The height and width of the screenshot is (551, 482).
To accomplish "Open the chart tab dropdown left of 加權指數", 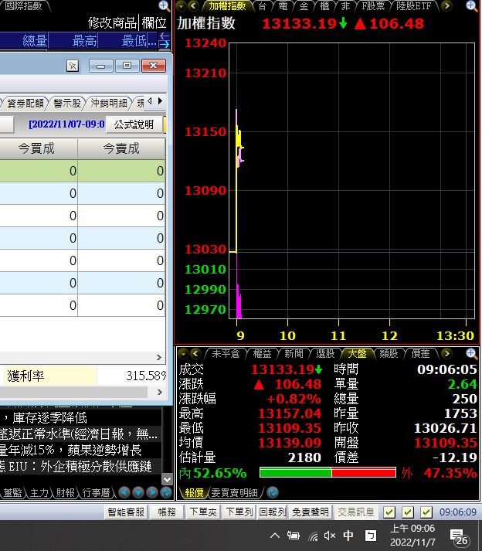I will pos(181,5).
